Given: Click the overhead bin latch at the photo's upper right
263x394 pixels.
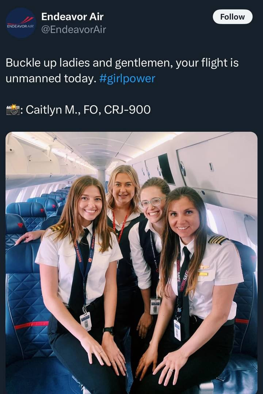Looking at the screenshot, I should point(211,167).
